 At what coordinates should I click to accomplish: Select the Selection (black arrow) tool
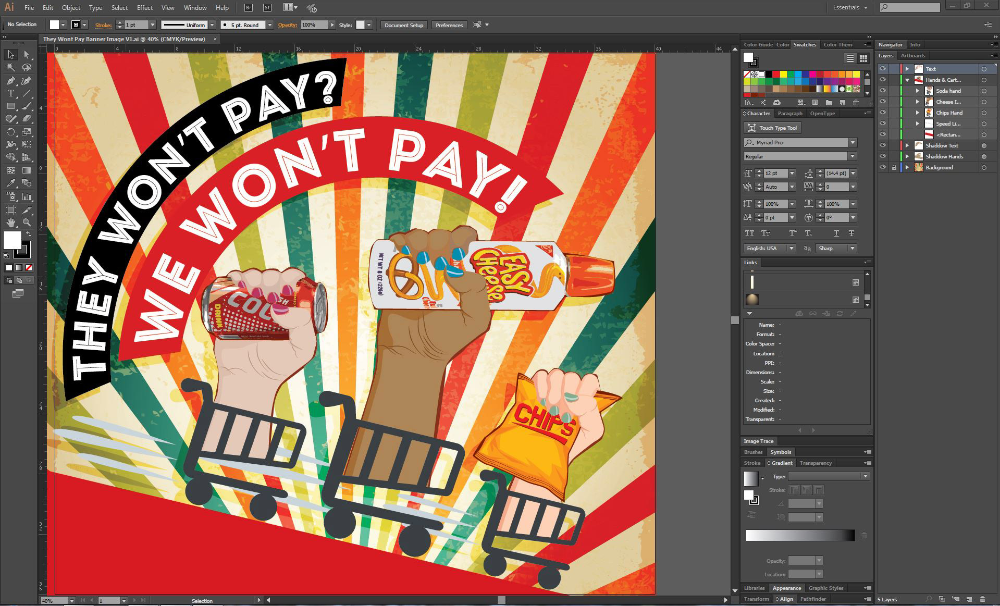11,55
